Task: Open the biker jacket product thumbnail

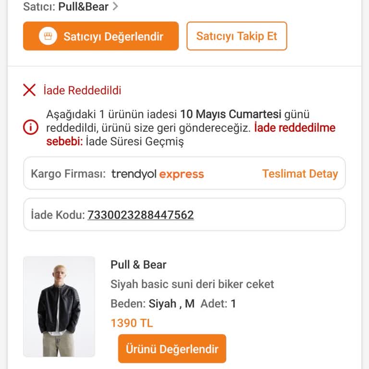Action: coord(59,307)
